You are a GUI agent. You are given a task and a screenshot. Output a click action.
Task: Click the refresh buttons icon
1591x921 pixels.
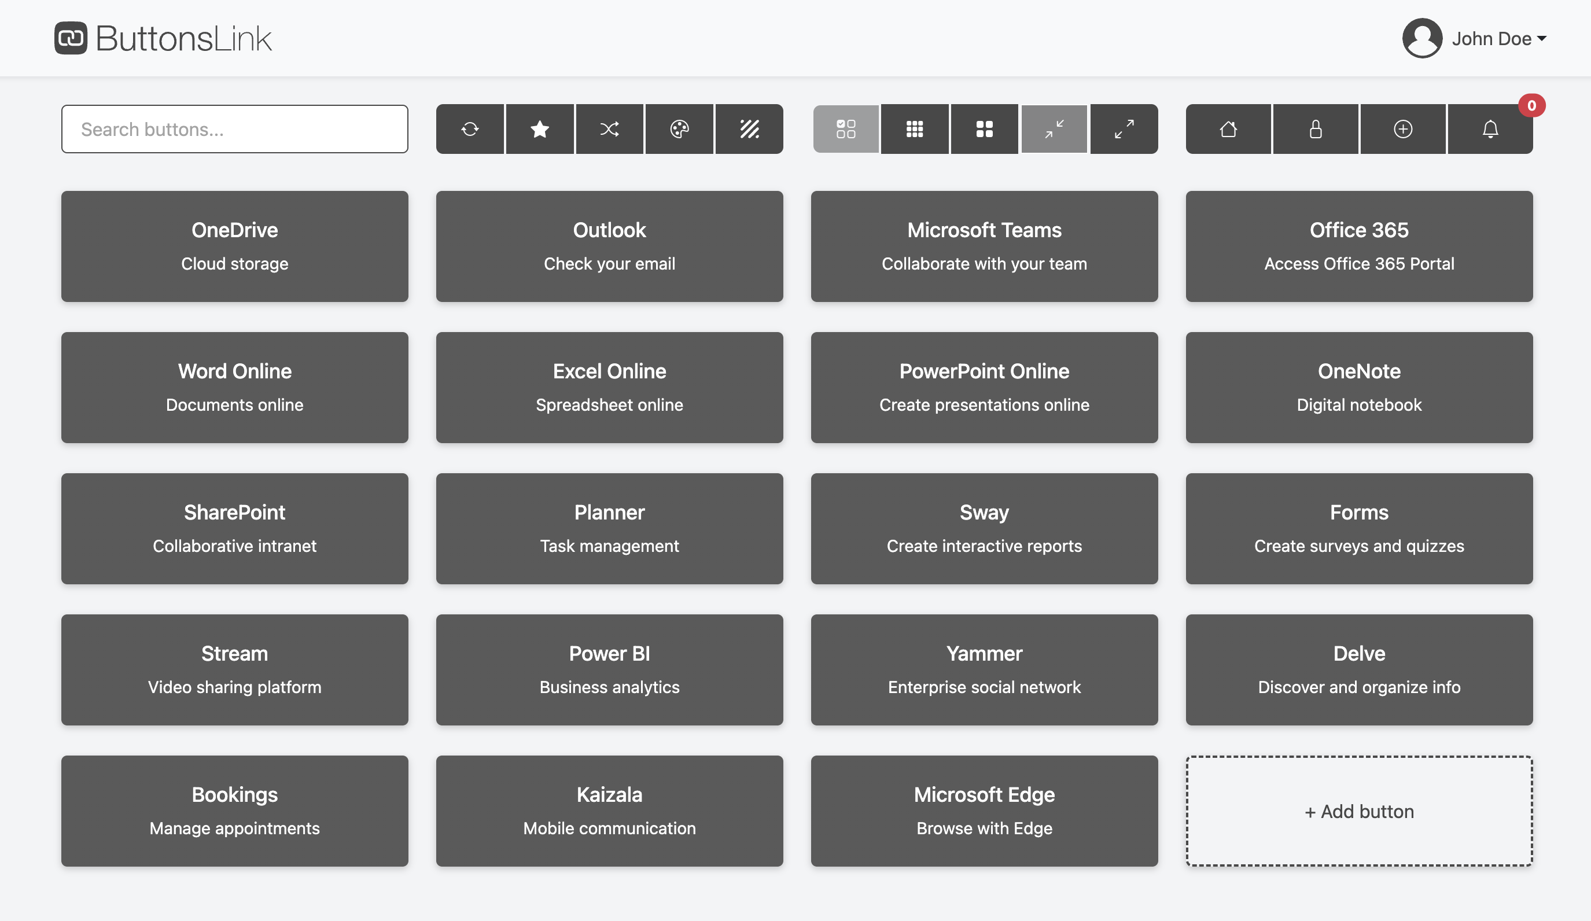tap(470, 129)
